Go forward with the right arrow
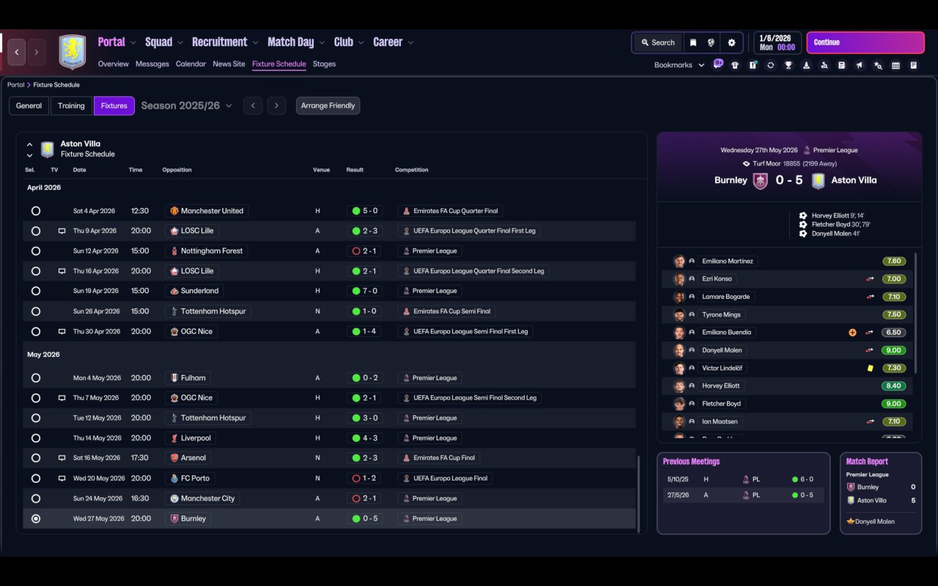The image size is (938, 586). 37,52
